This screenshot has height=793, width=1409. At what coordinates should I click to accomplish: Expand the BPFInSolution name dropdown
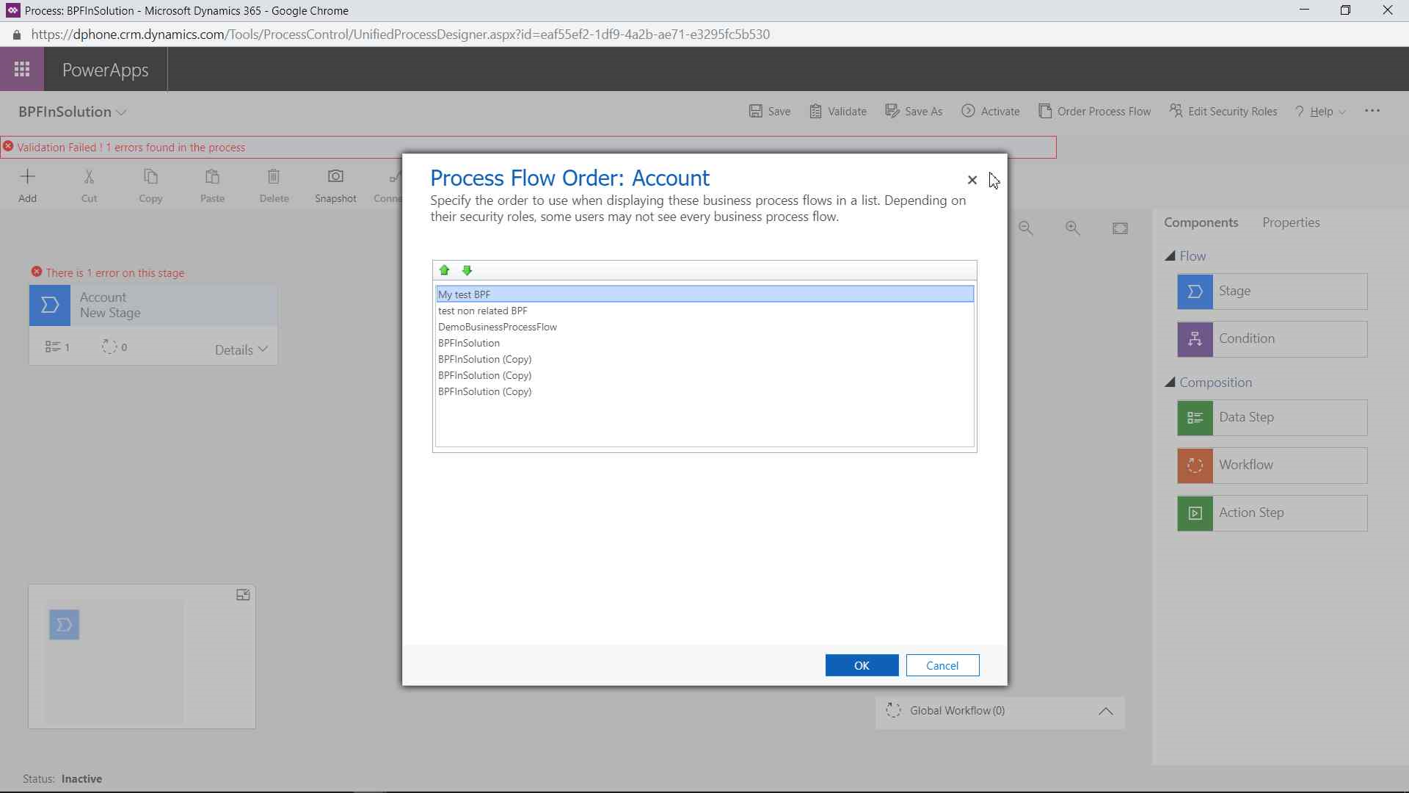pyautogui.click(x=122, y=112)
